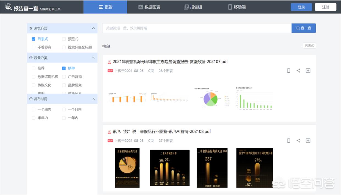Click the 移动端 phone icon

(x=230, y=7)
